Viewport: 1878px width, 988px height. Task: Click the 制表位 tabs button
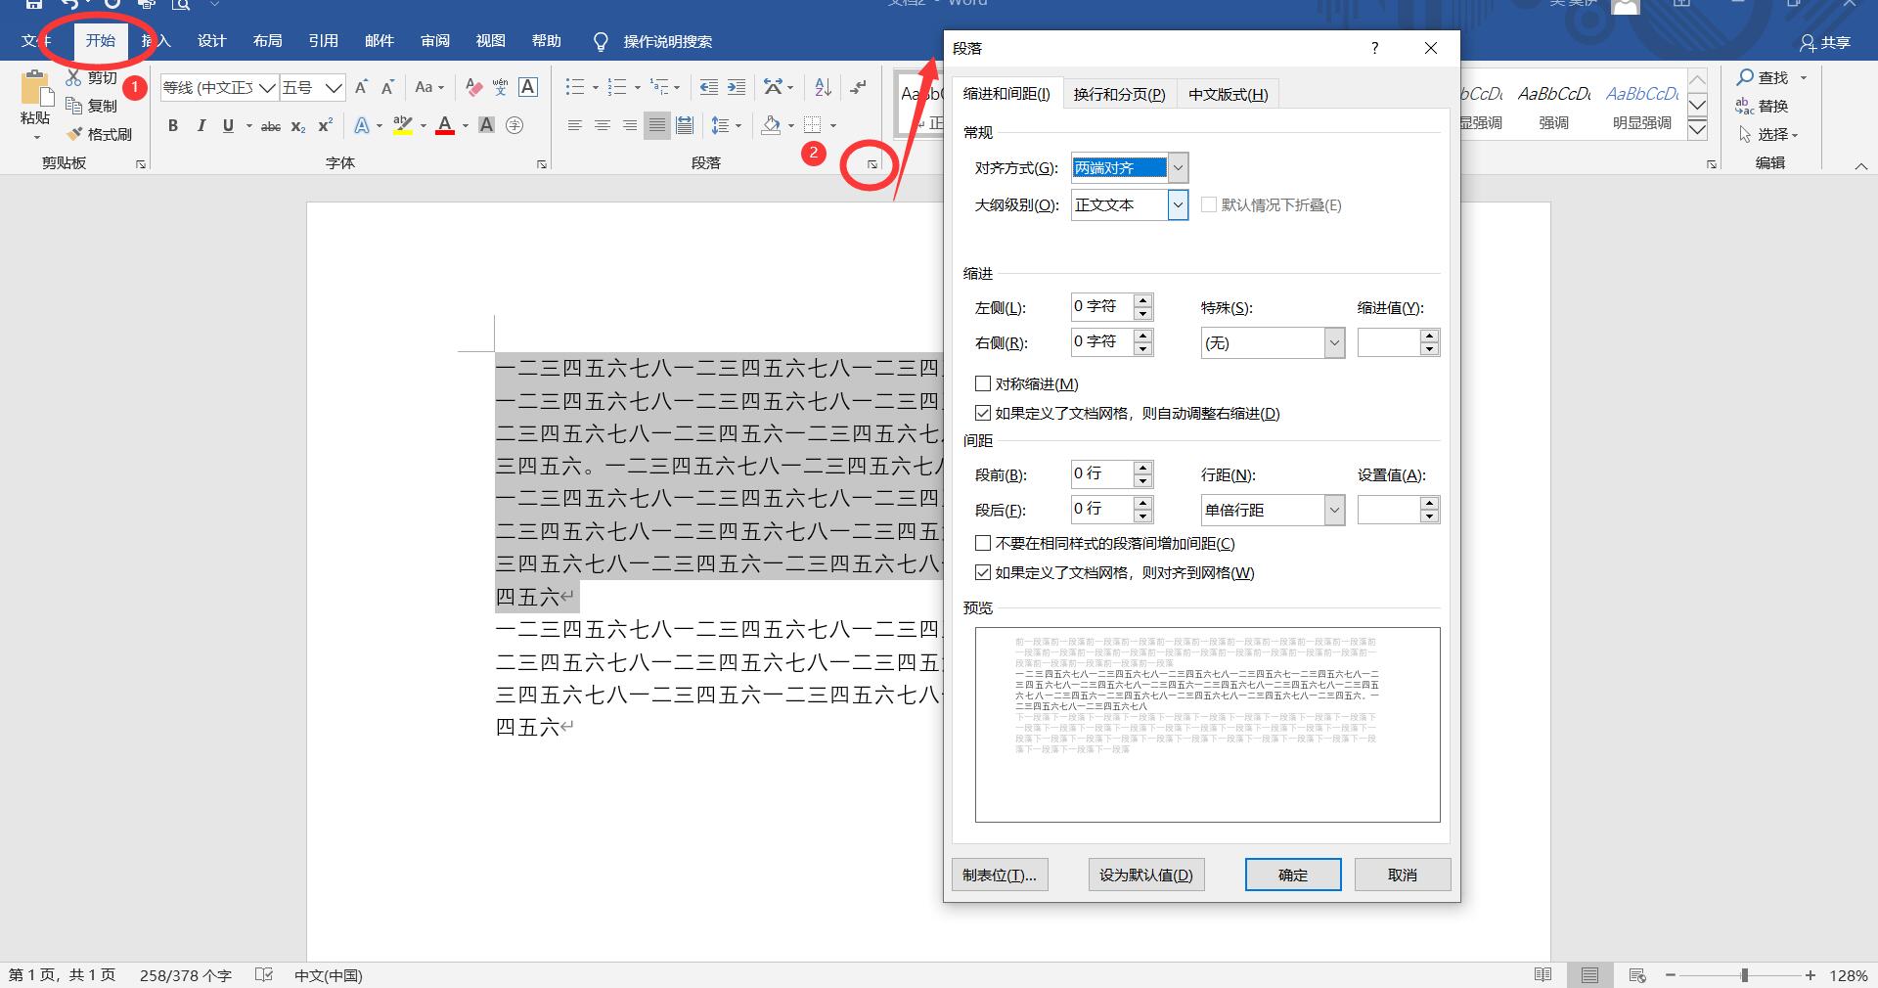[999, 875]
